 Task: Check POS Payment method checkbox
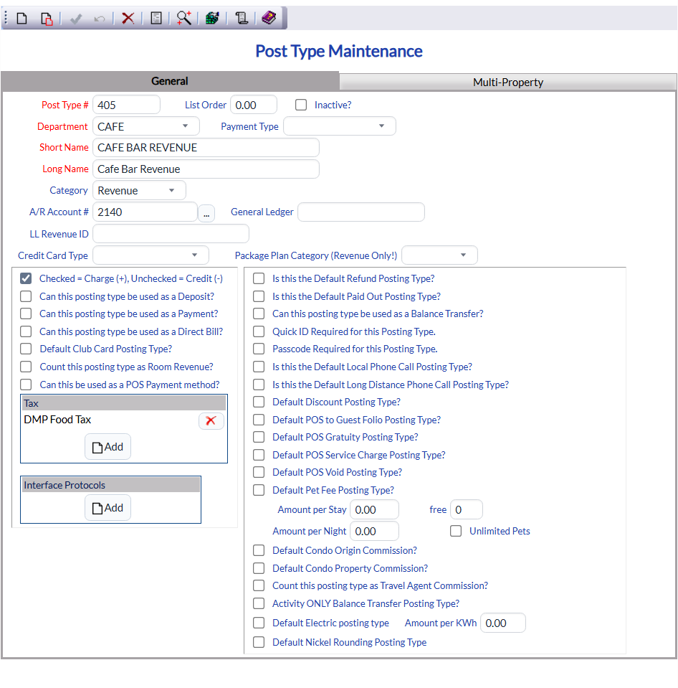click(26, 385)
